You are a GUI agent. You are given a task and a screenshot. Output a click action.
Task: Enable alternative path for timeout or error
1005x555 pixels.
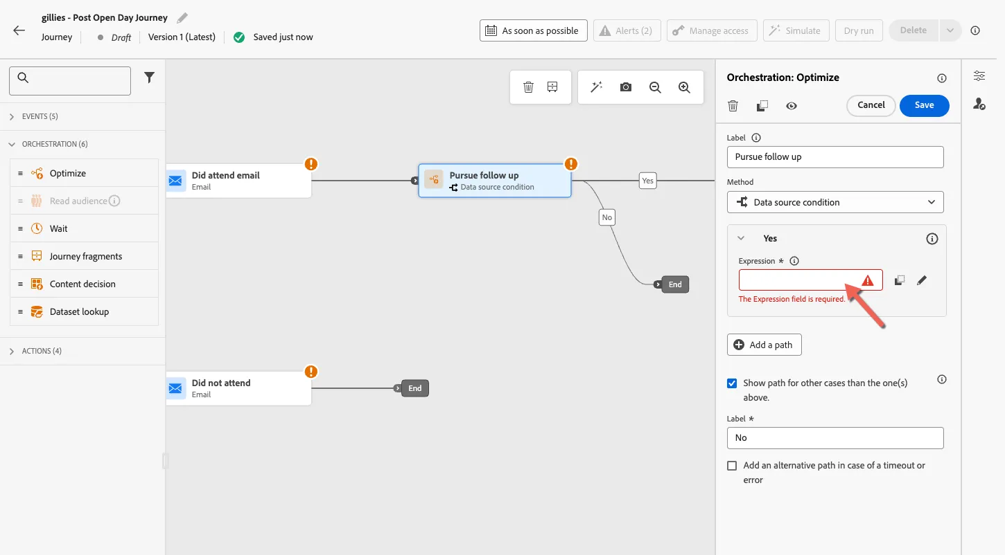coord(732,466)
